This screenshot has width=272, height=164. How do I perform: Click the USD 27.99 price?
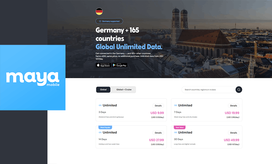coord(157,140)
